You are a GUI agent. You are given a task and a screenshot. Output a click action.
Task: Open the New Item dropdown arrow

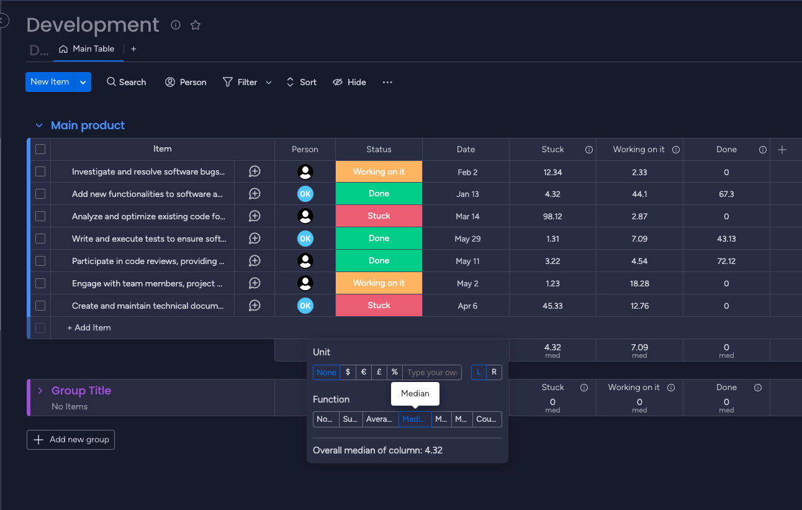pos(83,82)
